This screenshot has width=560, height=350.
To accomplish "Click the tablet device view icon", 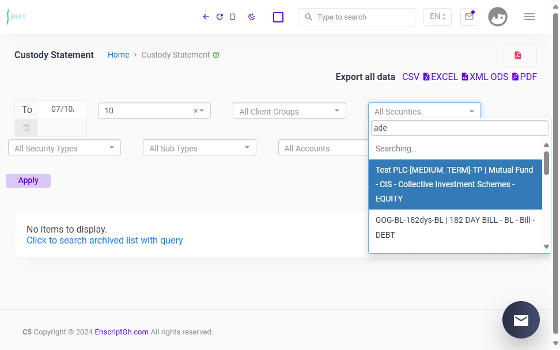I will 233,17.
